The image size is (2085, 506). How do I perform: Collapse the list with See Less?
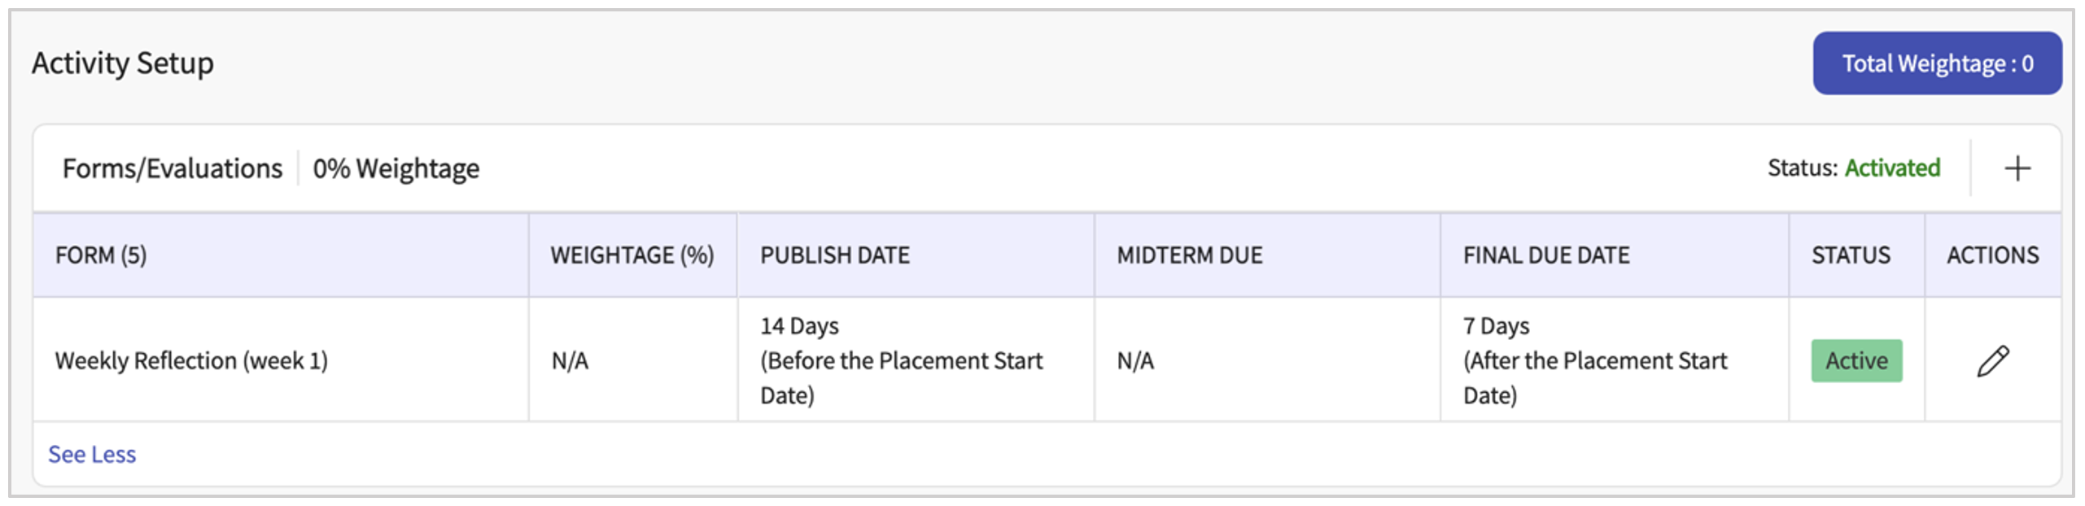[x=92, y=454]
